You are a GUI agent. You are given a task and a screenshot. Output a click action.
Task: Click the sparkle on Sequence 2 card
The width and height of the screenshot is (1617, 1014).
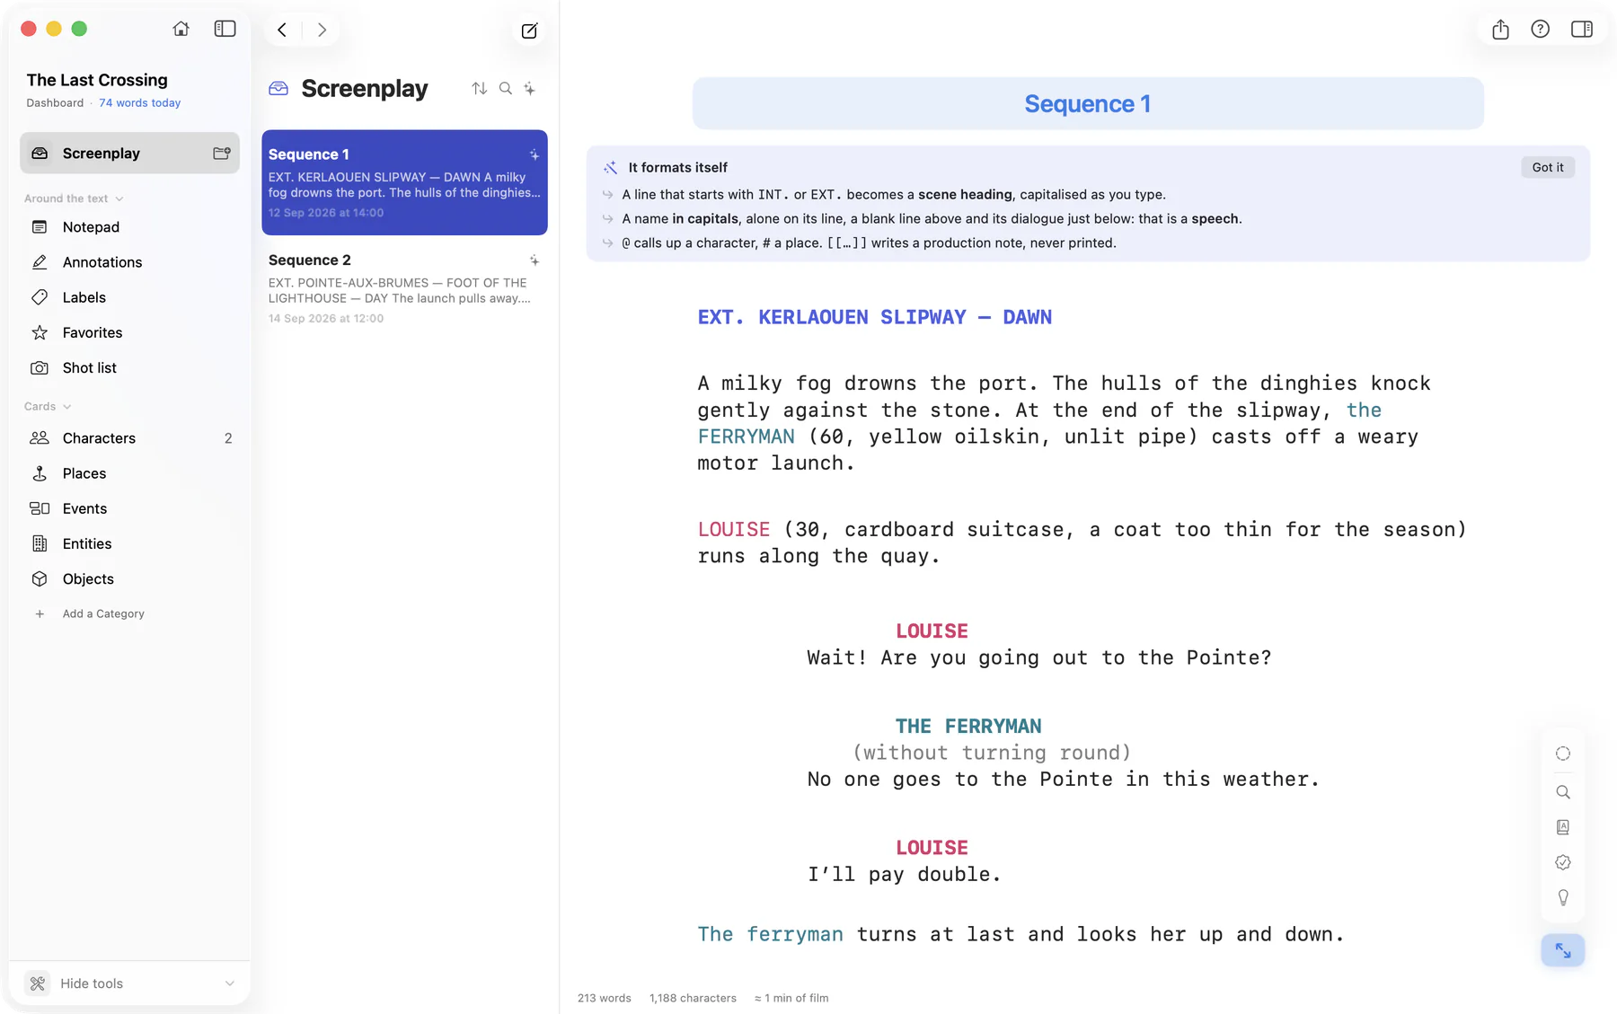click(535, 260)
